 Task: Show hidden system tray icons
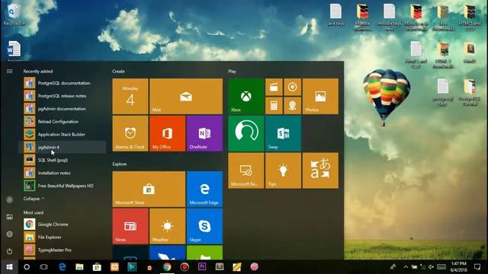[x=406, y=267]
